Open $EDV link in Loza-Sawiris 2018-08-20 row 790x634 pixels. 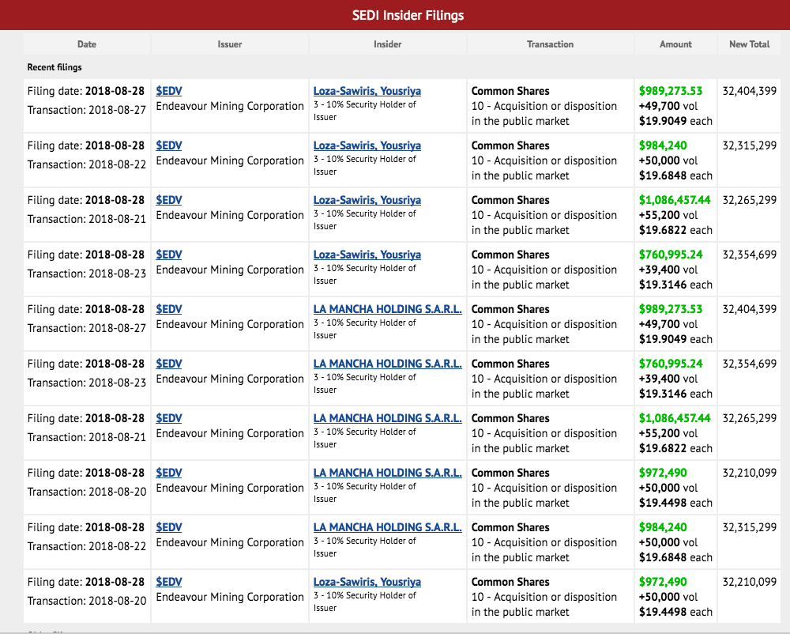pyautogui.click(x=169, y=582)
